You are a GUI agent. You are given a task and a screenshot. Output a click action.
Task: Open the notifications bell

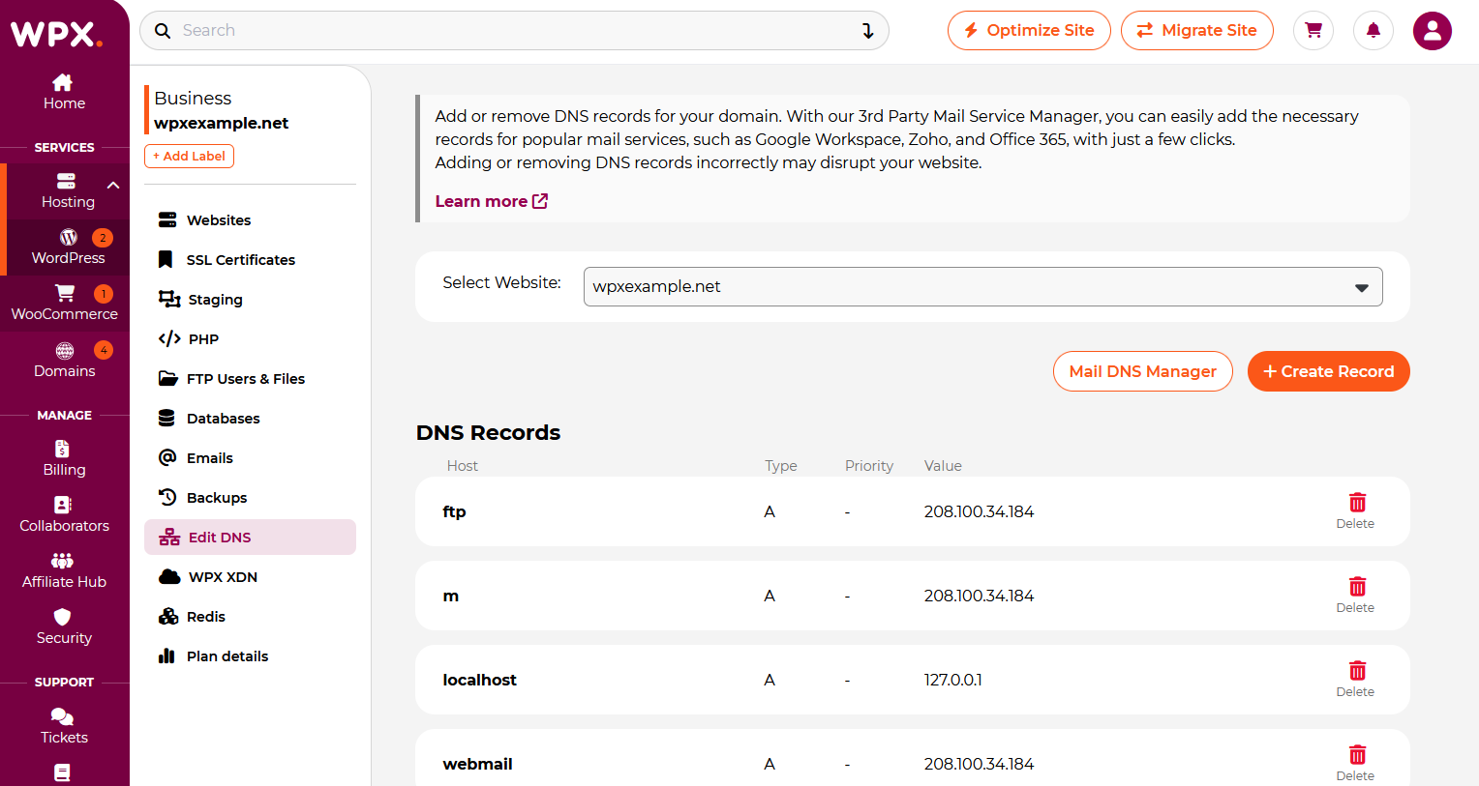click(x=1373, y=30)
